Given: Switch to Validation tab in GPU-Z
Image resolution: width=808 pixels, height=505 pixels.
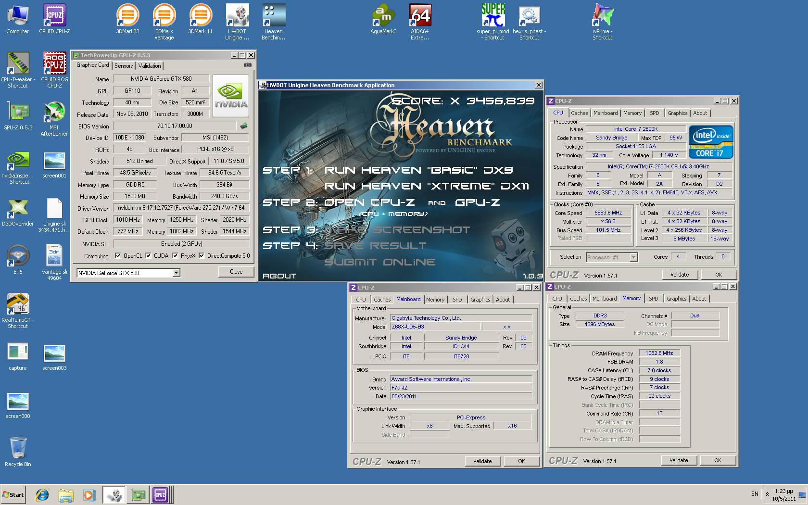Looking at the screenshot, I should click(150, 66).
